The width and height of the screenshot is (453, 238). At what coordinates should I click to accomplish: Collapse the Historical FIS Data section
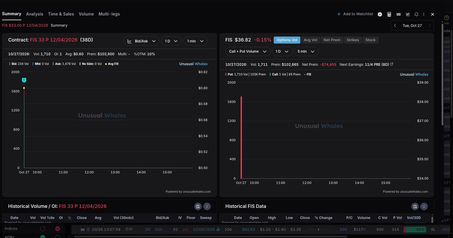pyautogui.click(x=424, y=206)
